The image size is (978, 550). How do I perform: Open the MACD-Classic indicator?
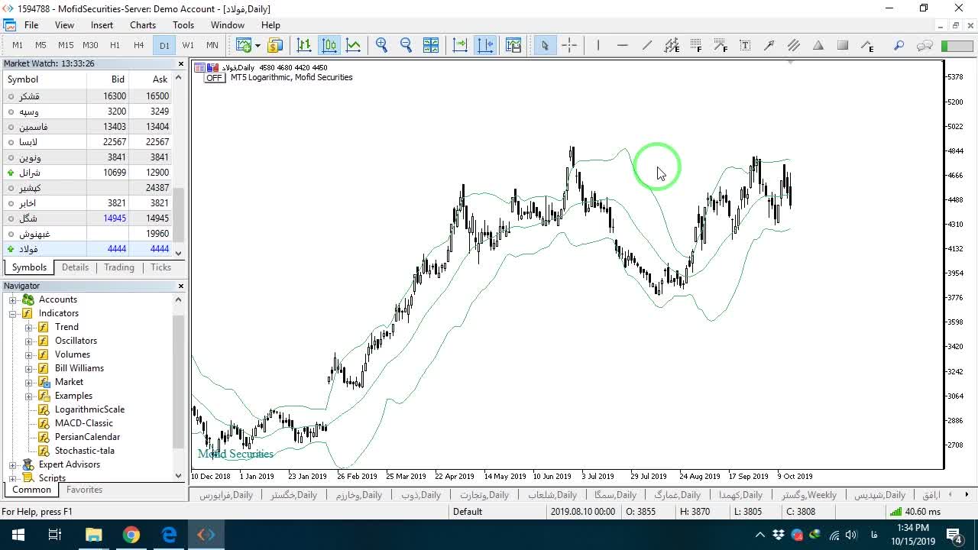(x=84, y=423)
